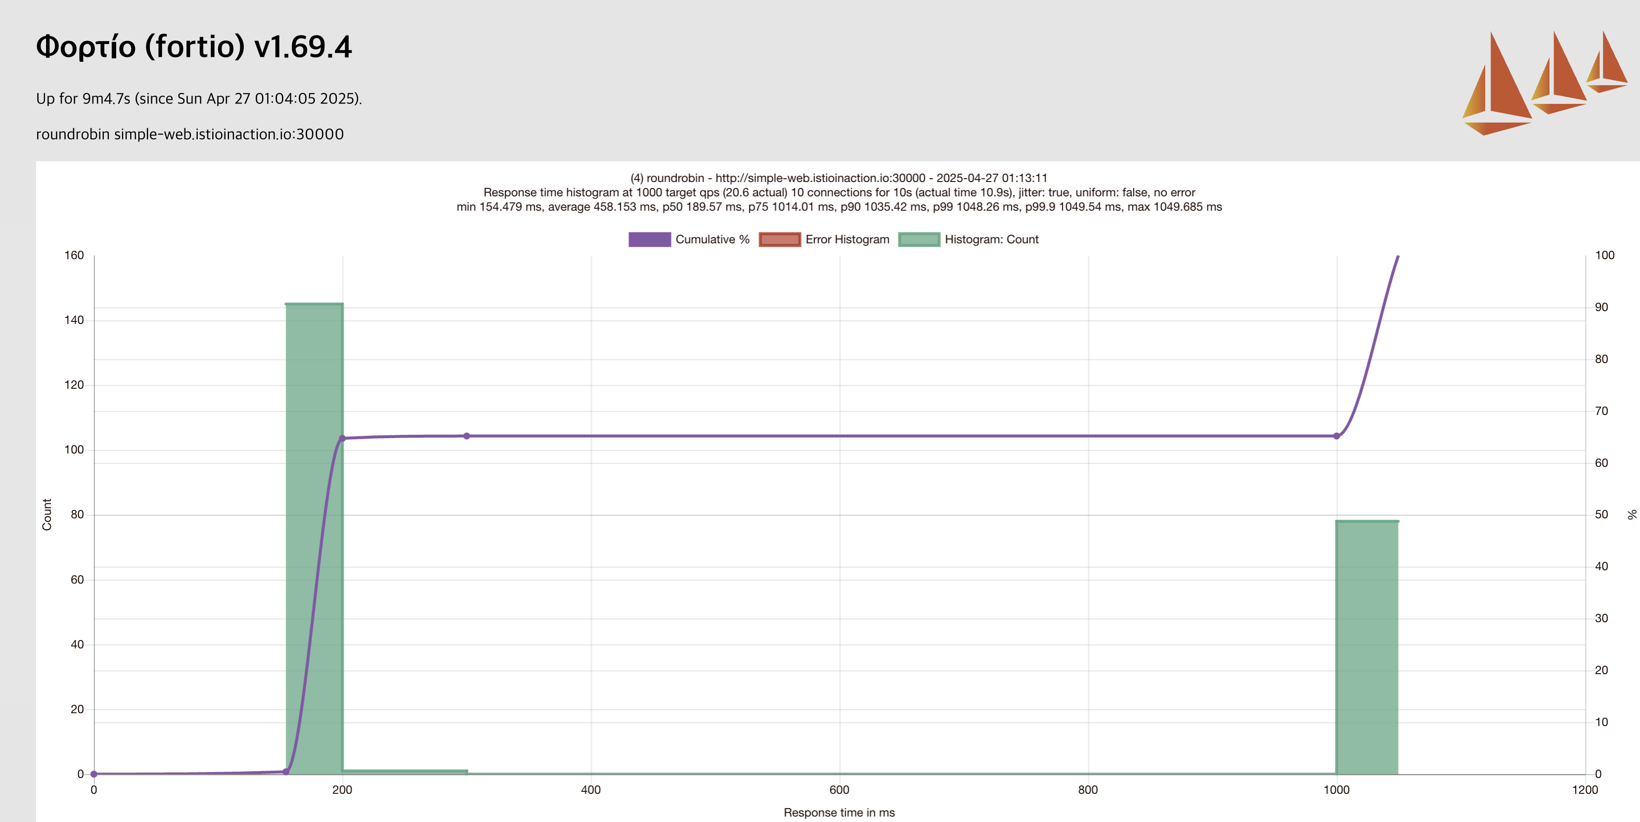
Task: Click the roundrobin simple-web.istioinaction.io:30000 text
Action: point(190,135)
